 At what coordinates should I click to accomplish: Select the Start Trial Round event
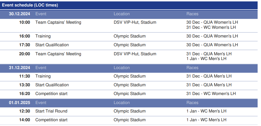[x=51, y=111]
